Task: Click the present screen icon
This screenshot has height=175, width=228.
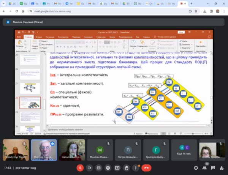Action: pyautogui.click(x=117, y=167)
